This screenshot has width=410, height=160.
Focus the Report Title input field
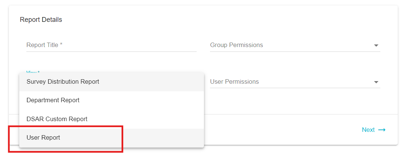point(111,45)
